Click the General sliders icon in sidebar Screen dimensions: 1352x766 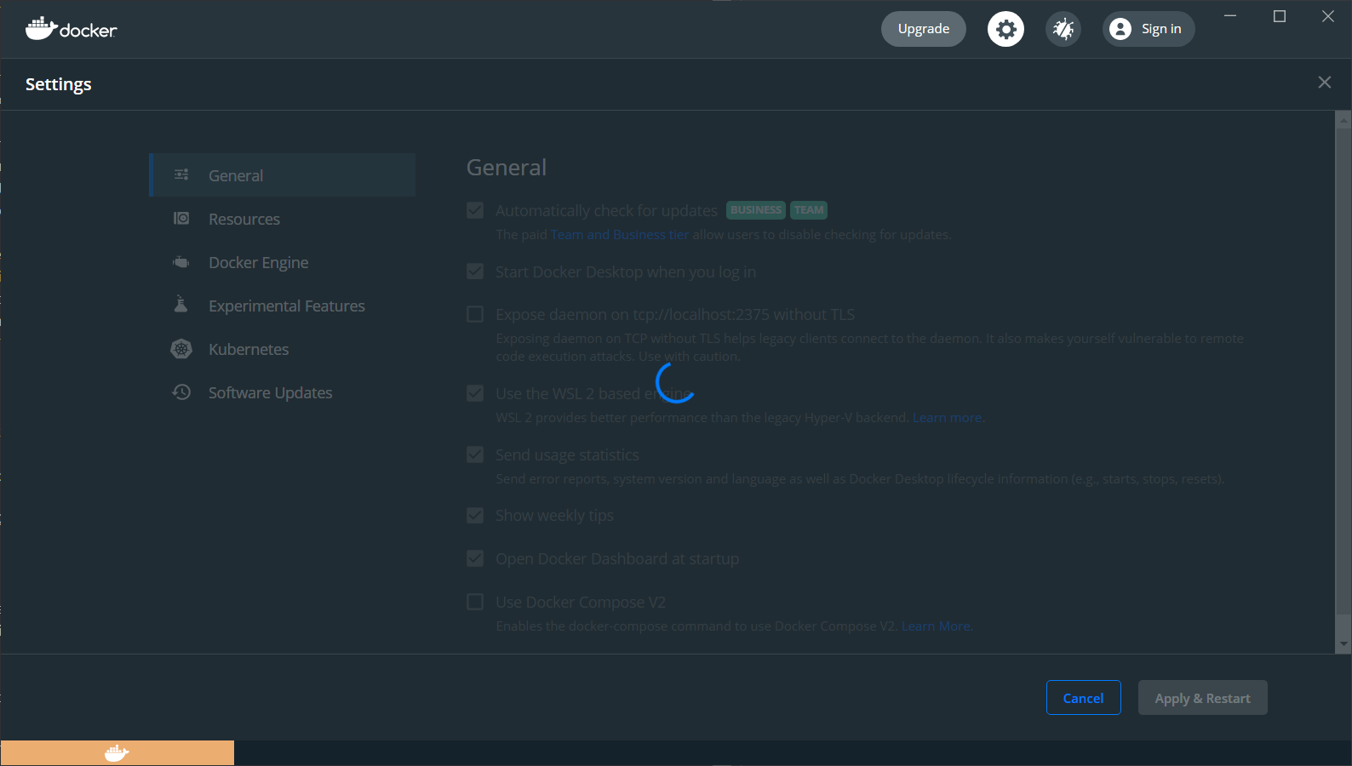(181, 174)
